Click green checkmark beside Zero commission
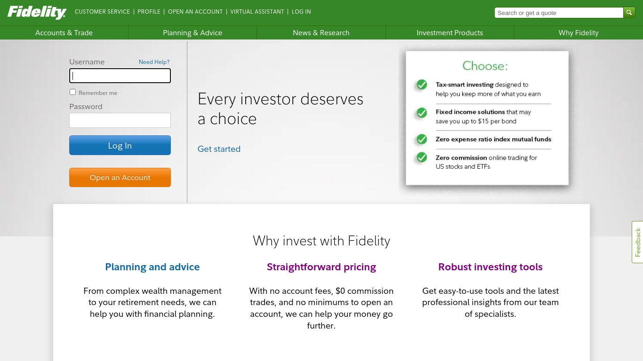Image resolution: width=643 pixels, height=361 pixels. click(x=422, y=157)
